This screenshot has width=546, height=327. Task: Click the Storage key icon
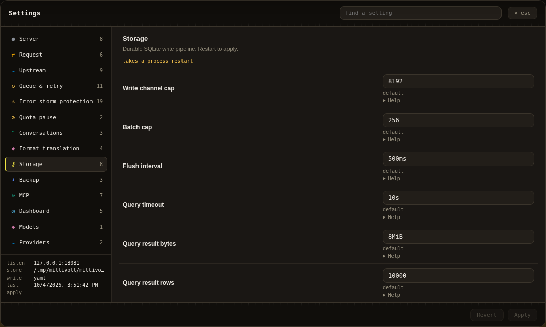13,165
